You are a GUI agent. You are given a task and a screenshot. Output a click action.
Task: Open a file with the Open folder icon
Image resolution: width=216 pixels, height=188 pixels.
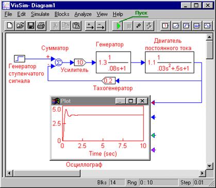20,26
